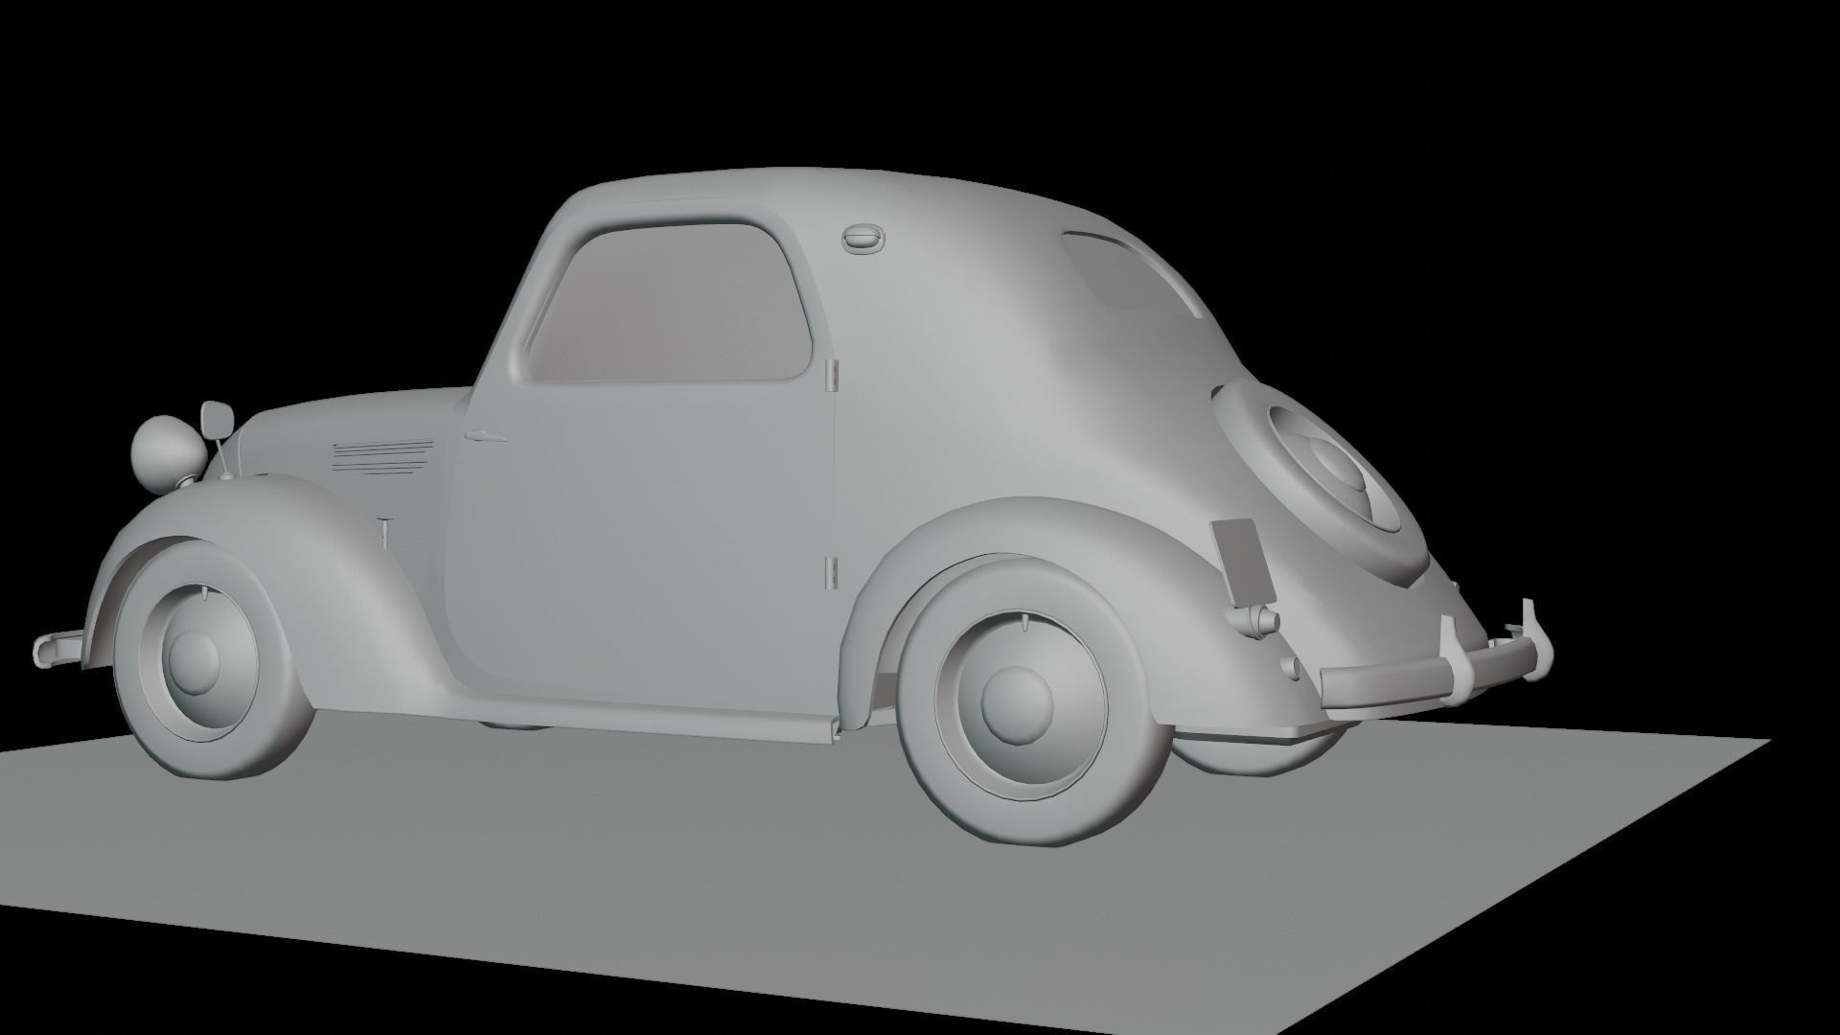Click the hood side vent louvers
Screen dimensions: 1840x1035
[381, 458]
